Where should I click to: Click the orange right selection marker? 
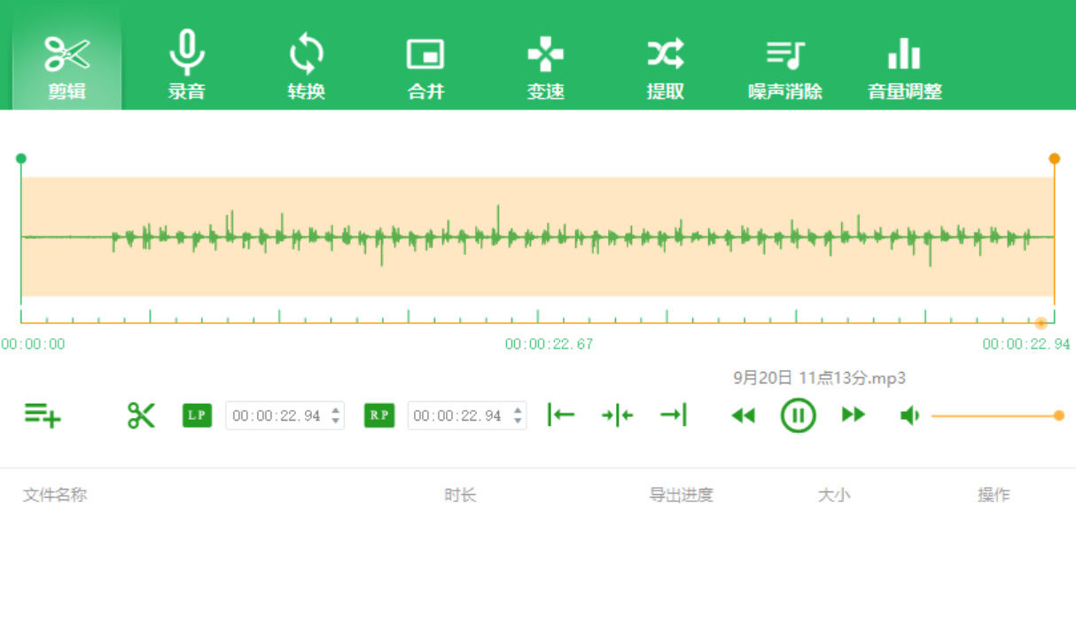pos(1055,159)
